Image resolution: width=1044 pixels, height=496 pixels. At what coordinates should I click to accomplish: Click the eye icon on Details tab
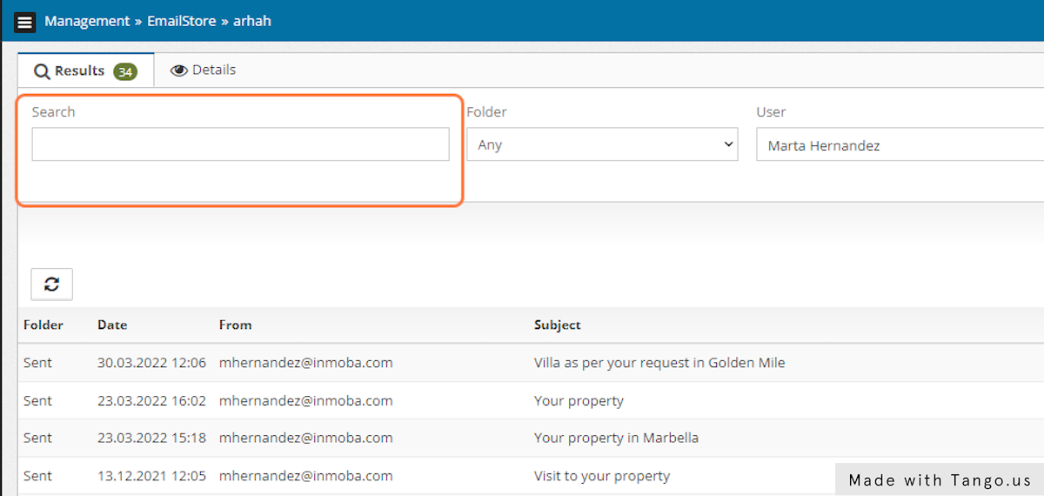click(179, 70)
